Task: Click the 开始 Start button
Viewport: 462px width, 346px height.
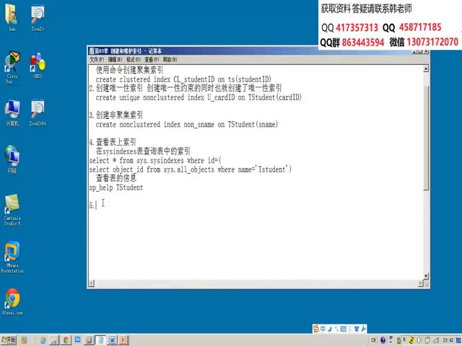Action: (9, 340)
